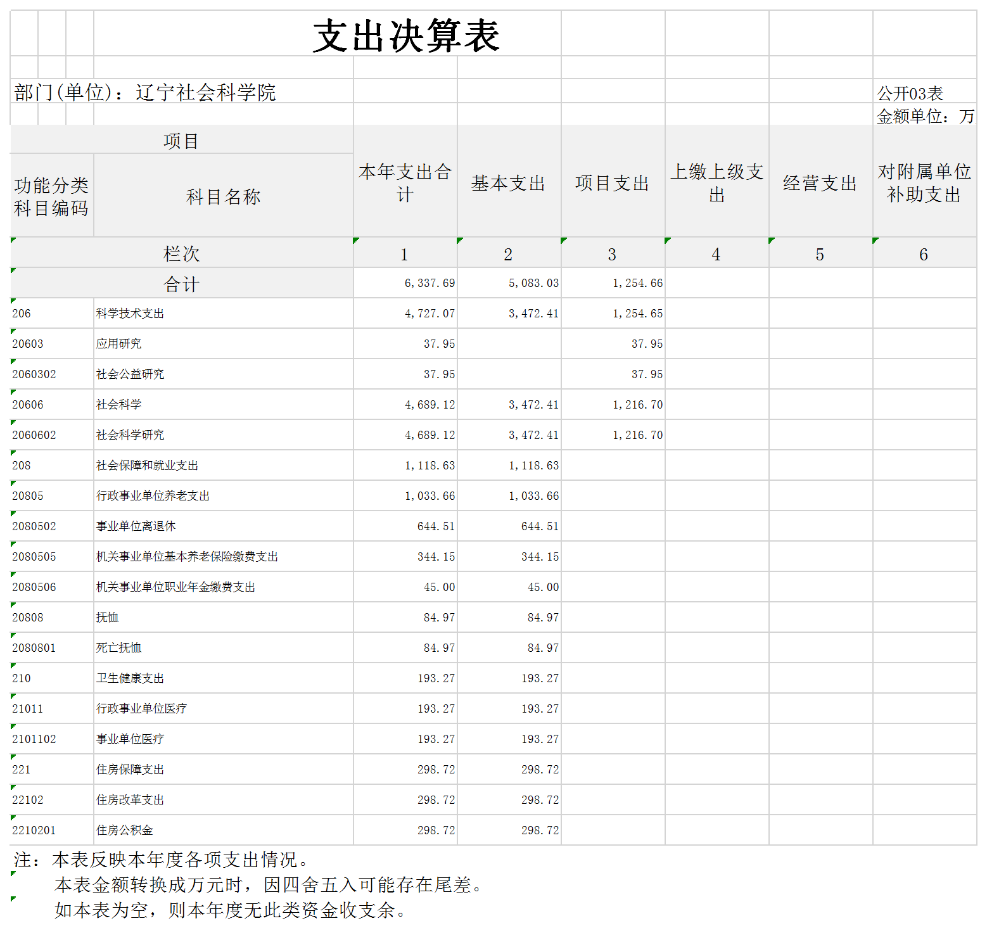Select the 基本支出 column header

pyautogui.click(x=509, y=182)
